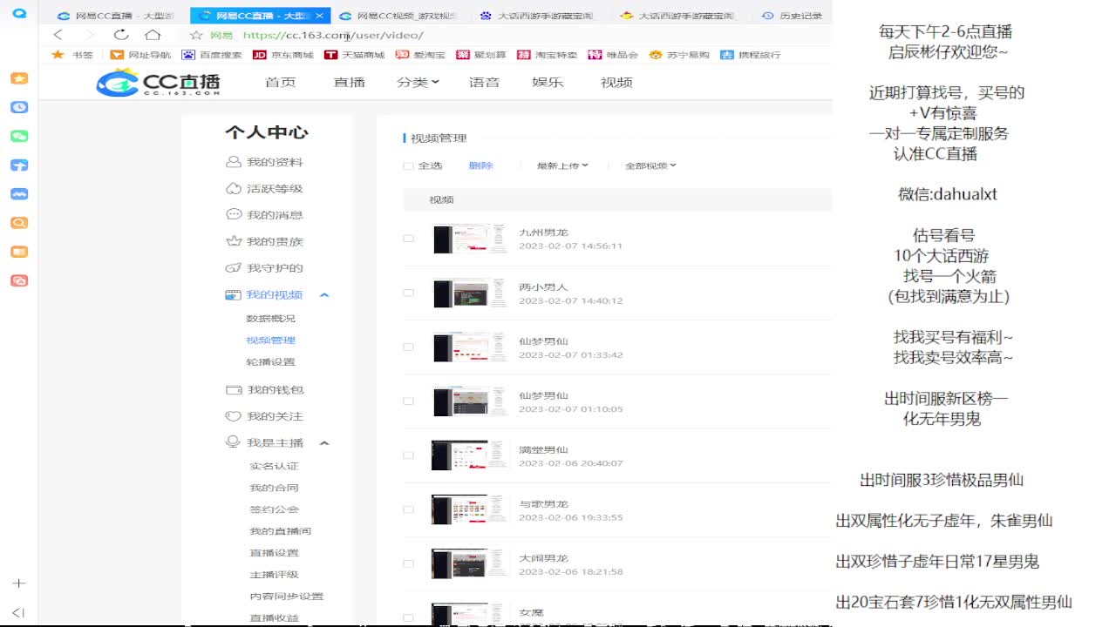1116x627 pixels.
Task: Go to 语音 in top navigation
Action: pos(484,82)
